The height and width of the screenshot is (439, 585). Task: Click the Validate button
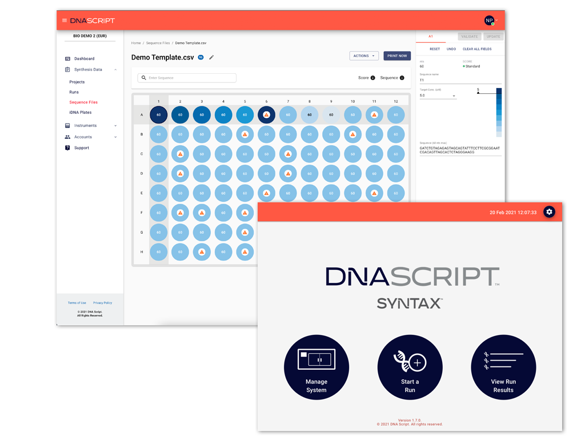[x=470, y=37]
